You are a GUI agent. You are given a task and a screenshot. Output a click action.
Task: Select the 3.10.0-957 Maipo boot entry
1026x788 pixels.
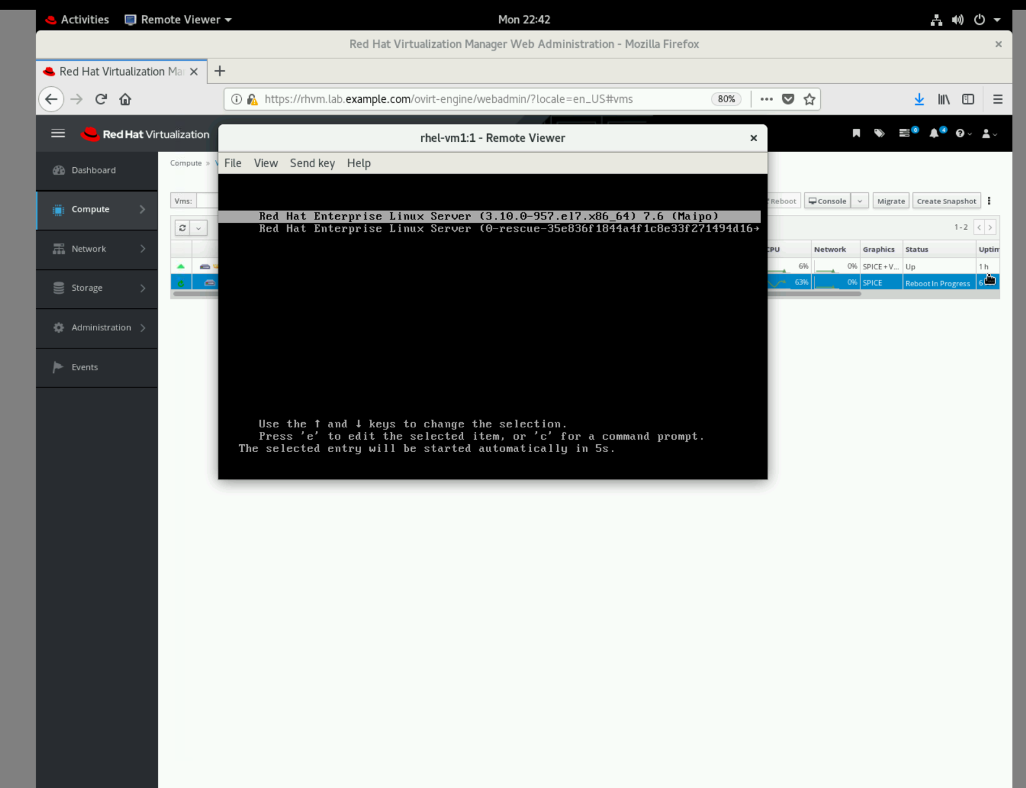[x=489, y=216]
